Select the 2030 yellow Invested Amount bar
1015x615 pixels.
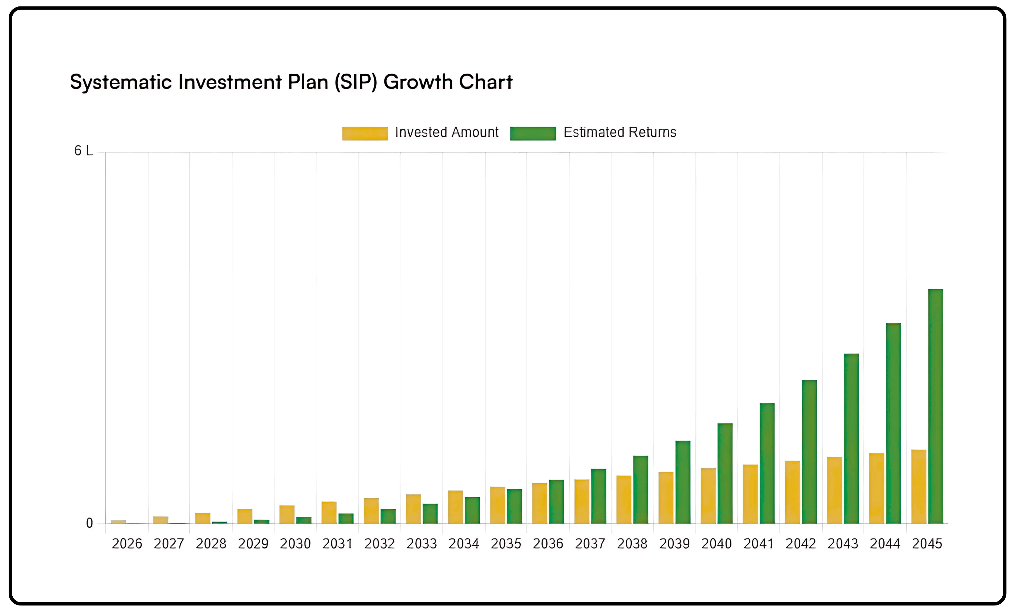287,514
